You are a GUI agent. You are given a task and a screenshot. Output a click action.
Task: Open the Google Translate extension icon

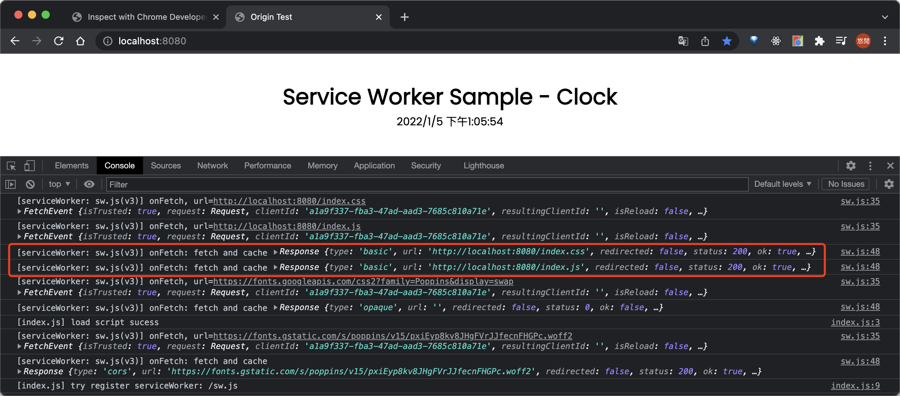click(683, 41)
